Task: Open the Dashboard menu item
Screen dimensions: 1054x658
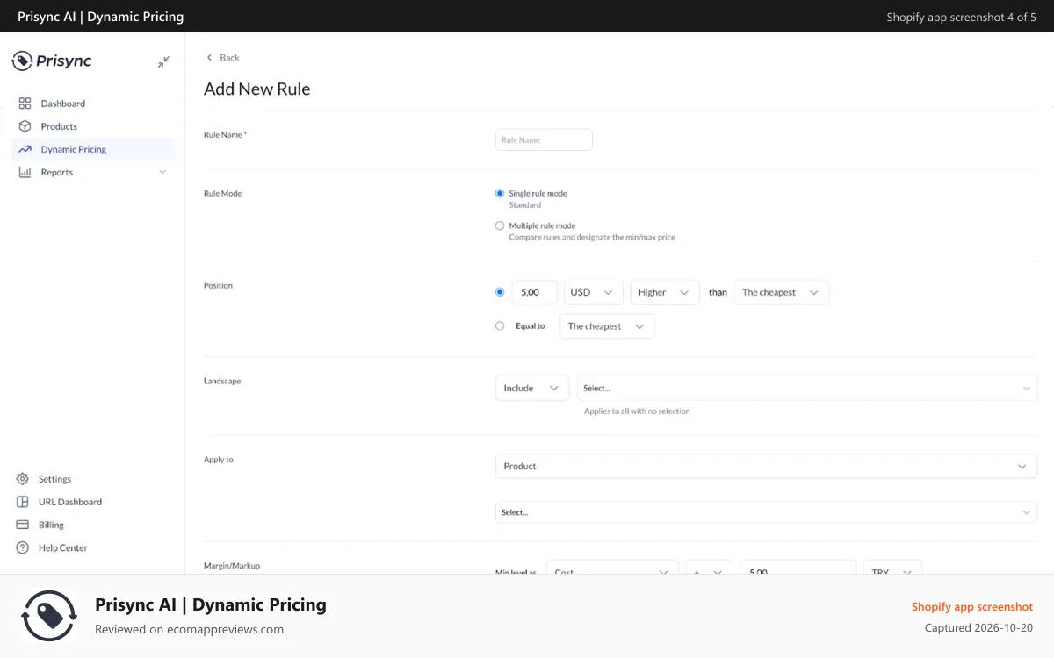Action: pyautogui.click(x=93, y=104)
